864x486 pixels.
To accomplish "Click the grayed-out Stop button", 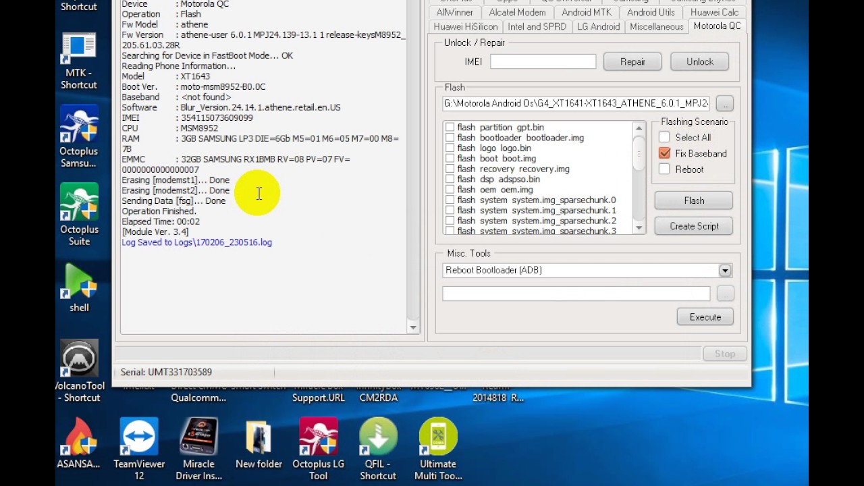I will click(x=725, y=354).
